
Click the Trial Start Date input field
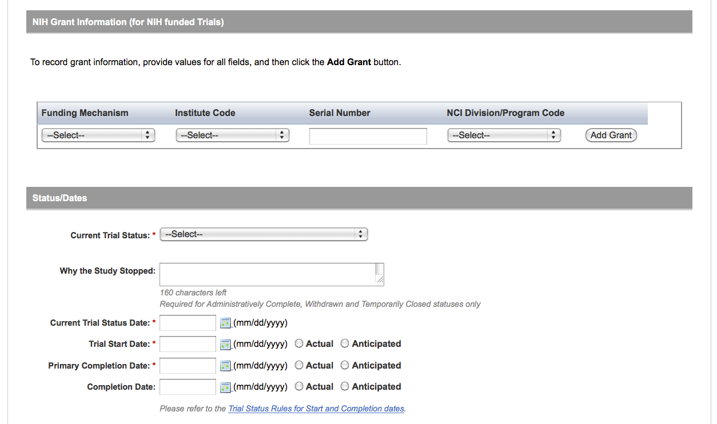[x=188, y=345]
